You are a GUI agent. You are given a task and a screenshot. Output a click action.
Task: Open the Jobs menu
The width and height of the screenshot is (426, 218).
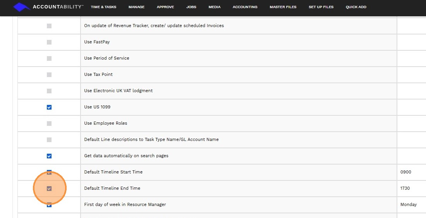(191, 7)
